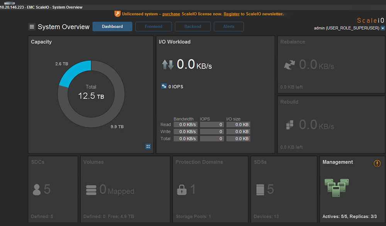Click the IOPS swap arrows icon

pyautogui.click(x=164, y=86)
